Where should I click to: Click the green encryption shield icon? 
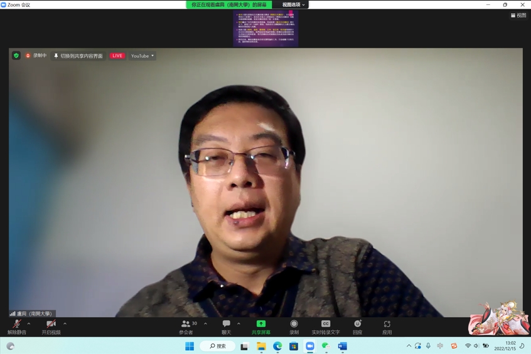16,56
